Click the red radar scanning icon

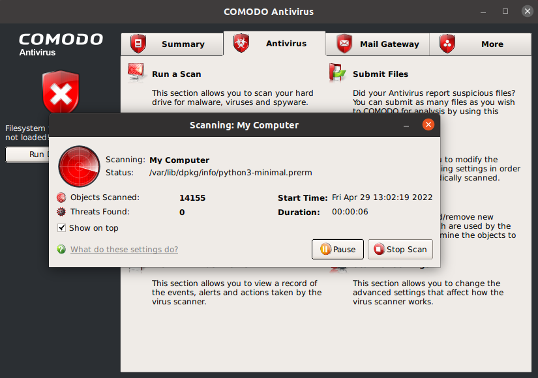point(79,166)
